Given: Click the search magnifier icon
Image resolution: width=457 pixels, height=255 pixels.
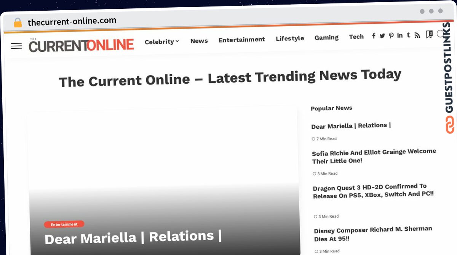Looking at the screenshot, I should 441,34.
